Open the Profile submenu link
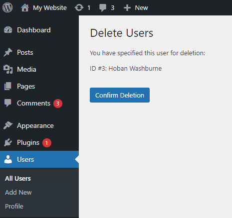This screenshot has width=232, height=218. (x=14, y=207)
